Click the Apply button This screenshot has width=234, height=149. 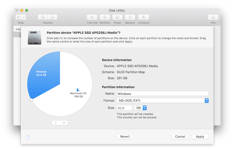[x=200, y=136]
